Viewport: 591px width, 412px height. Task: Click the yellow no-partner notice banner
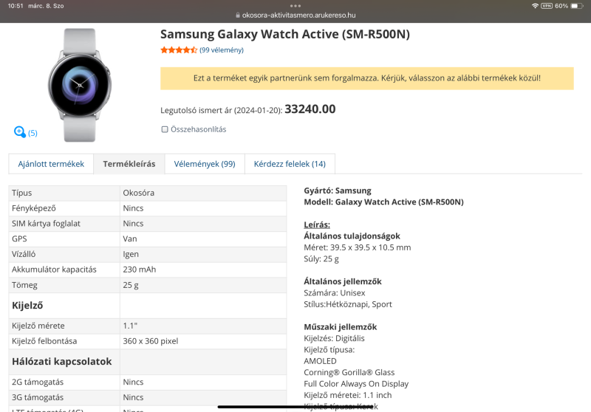(x=366, y=78)
